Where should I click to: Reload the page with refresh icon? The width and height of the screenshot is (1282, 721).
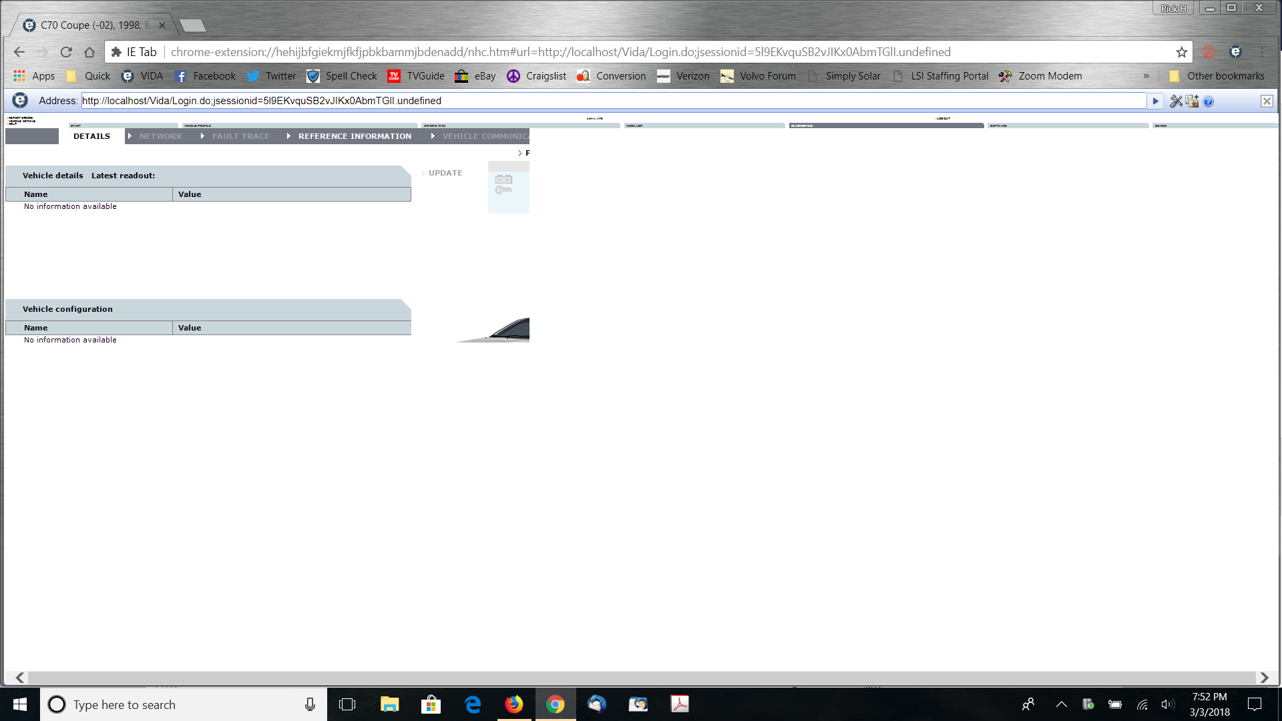[66, 52]
